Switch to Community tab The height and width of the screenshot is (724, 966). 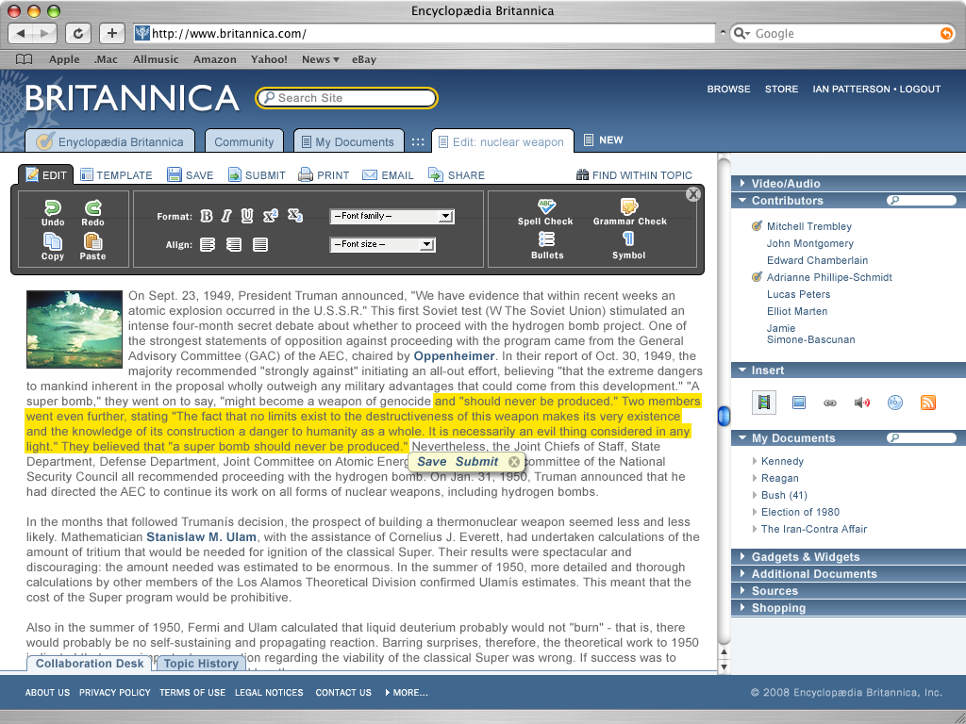click(244, 141)
